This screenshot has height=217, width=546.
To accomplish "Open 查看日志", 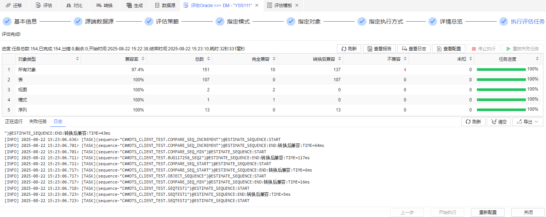I will click(x=414, y=49).
